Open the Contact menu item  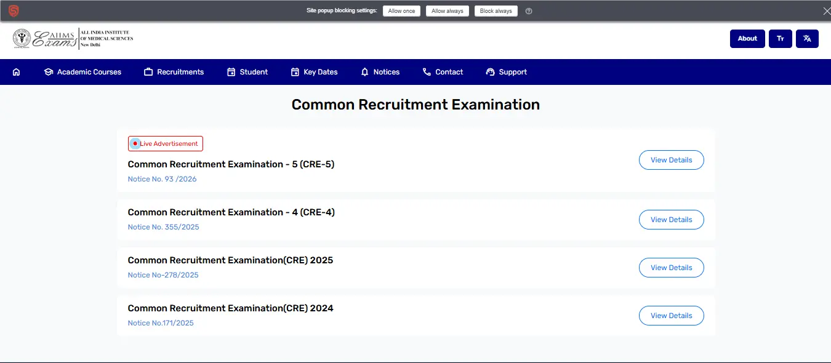pos(443,72)
